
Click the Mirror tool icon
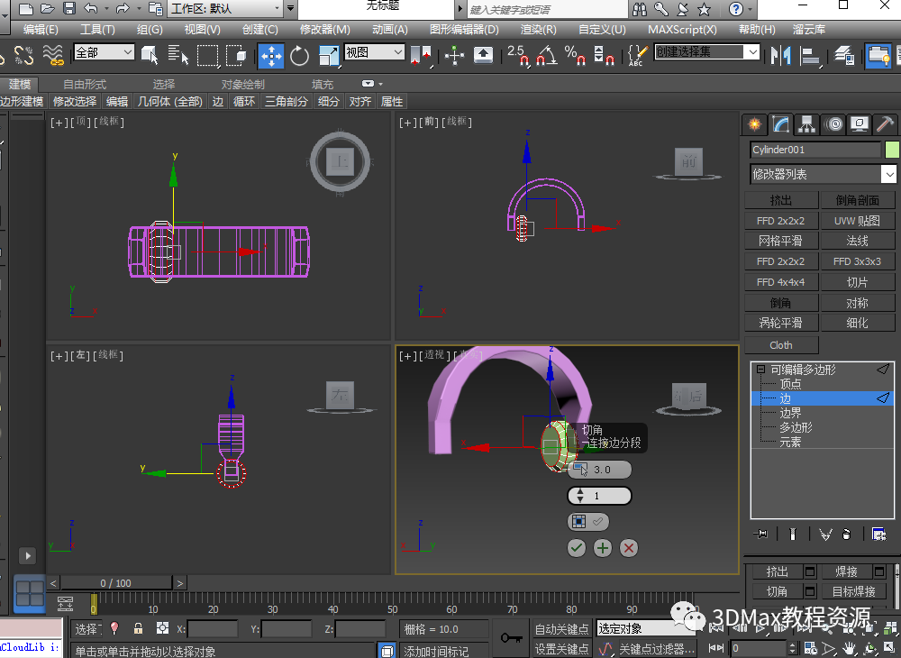tap(779, 55)
